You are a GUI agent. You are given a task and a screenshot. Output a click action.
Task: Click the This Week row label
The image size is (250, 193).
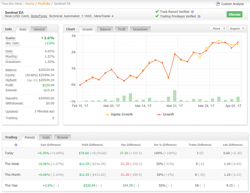click(x=12, y=164)
